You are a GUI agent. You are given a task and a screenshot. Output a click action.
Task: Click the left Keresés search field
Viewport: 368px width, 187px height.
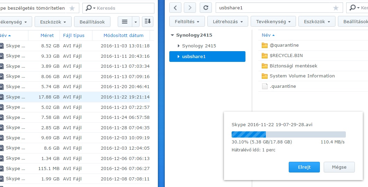point(118,8)
